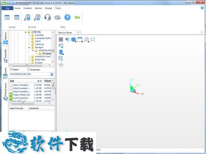This screenshot has height=154, width=206.
Task: Open the license key information icon
Action: click(27, 17)
